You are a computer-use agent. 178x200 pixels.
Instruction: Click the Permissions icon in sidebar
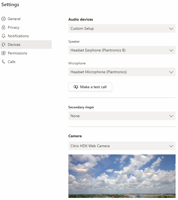click(3, 53)
